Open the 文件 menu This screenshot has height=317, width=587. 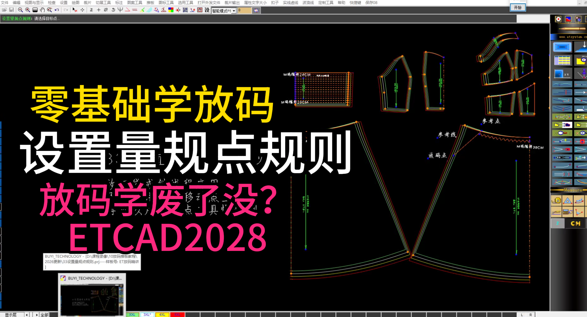pos(4,2)
